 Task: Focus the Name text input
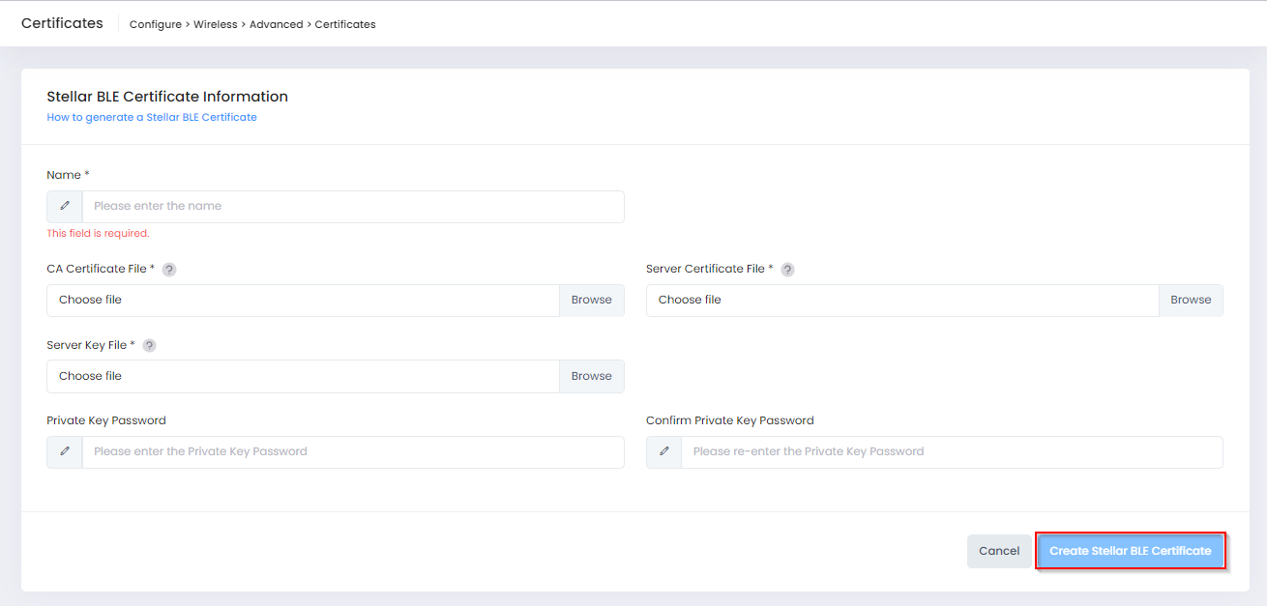(353, 206)
